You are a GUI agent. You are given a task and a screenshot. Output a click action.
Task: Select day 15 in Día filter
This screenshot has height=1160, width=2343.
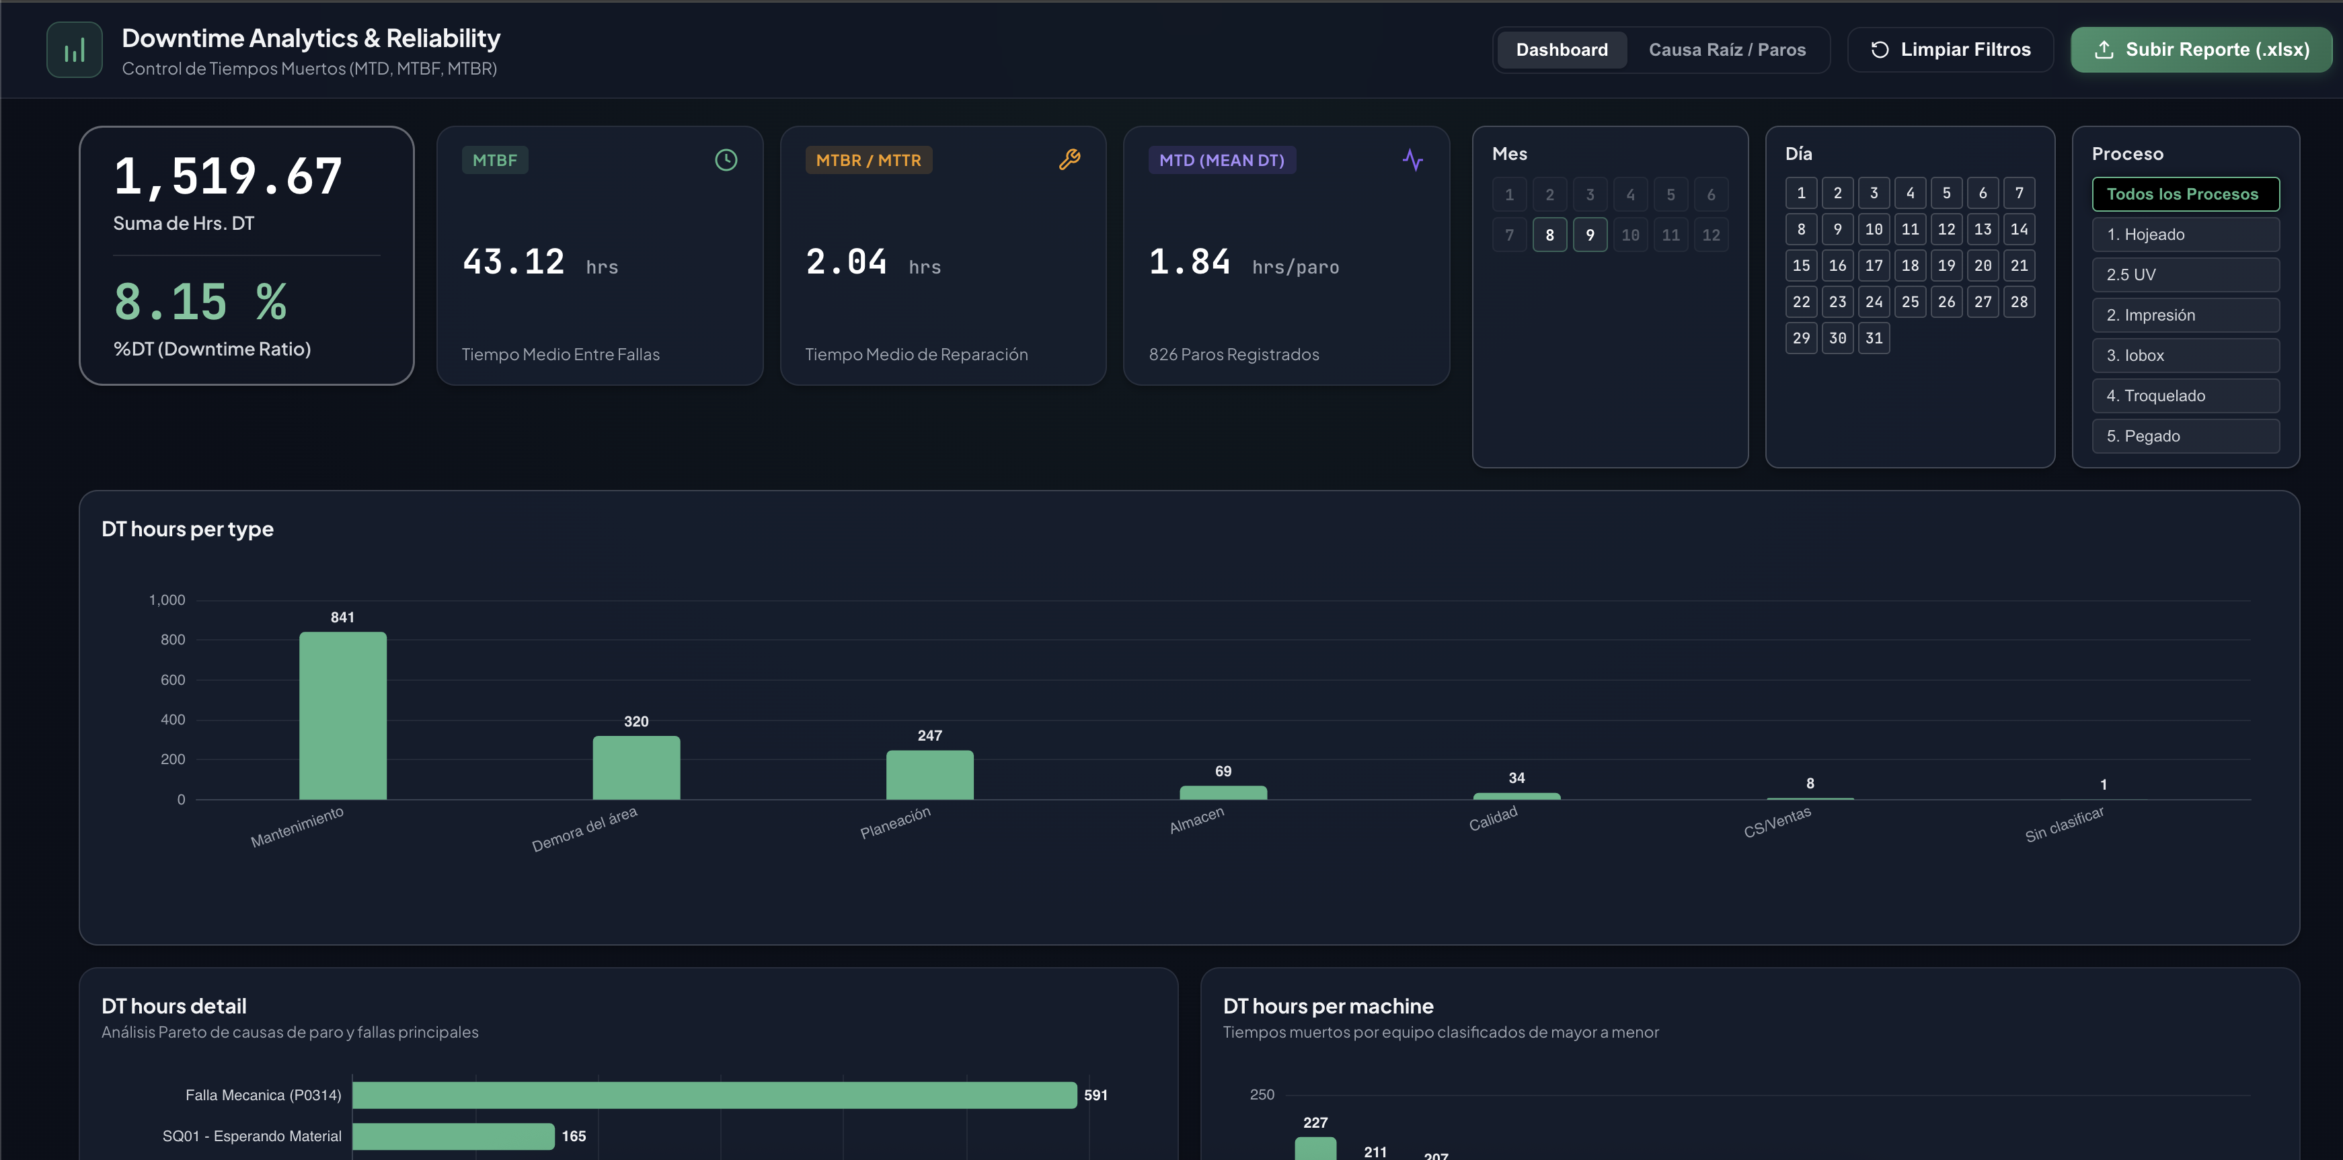click(x=1801, y=265)
